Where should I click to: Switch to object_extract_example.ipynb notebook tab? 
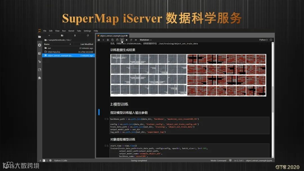pyautogui.click(x=112, y=36)
